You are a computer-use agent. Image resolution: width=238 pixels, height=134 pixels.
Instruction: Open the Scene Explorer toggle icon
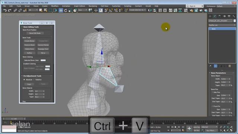[160, 10]
